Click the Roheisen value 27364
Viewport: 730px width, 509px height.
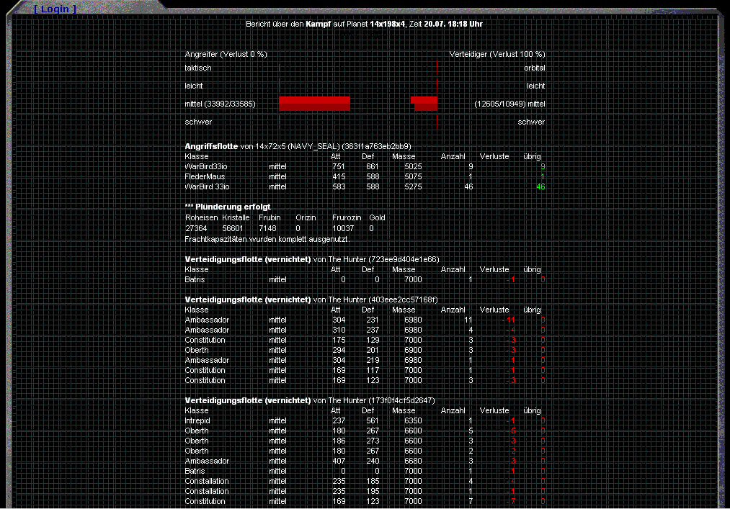(x=196, y=228)
